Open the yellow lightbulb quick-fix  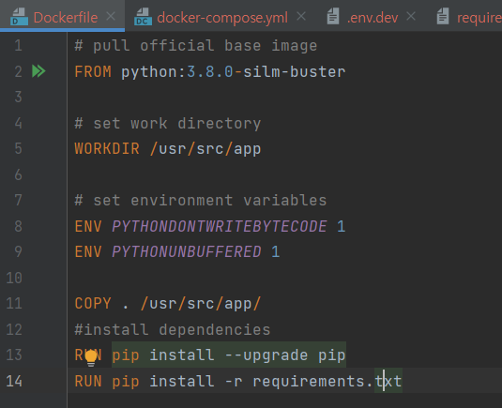(91, 357)
